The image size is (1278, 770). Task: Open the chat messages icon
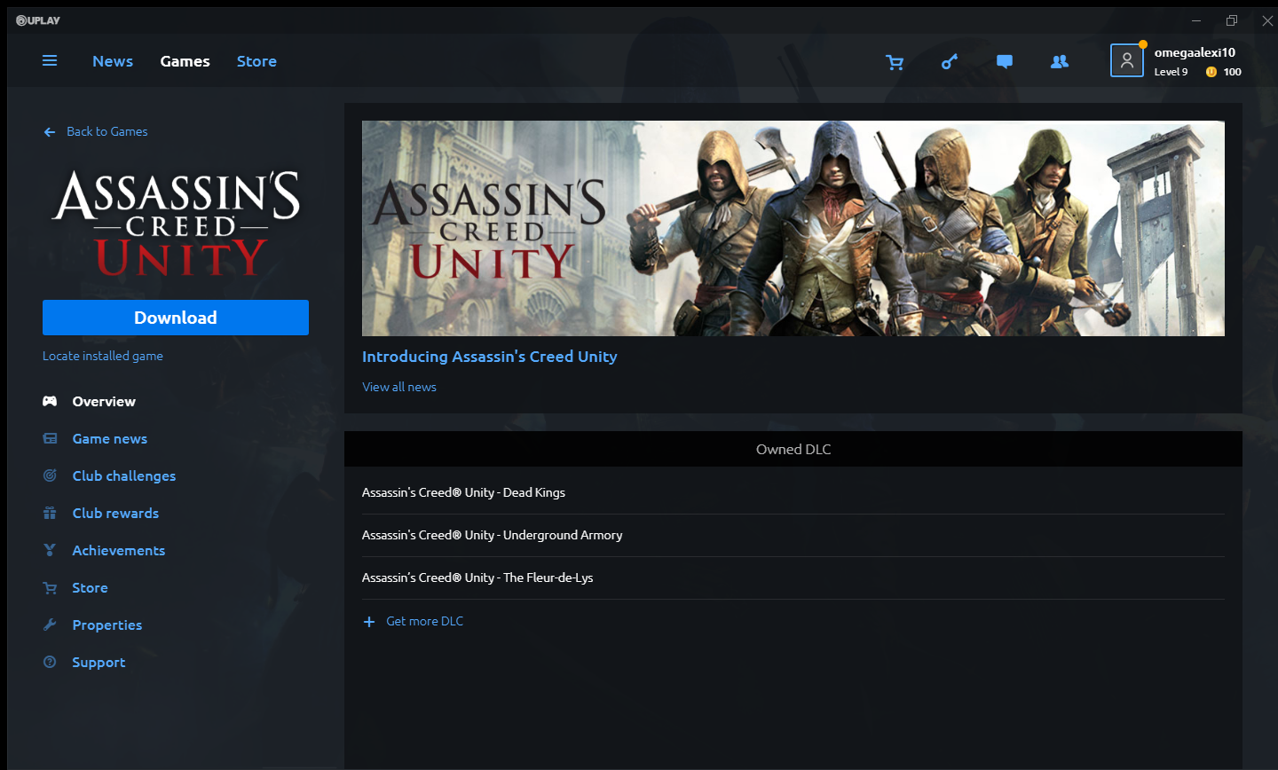1005,62
